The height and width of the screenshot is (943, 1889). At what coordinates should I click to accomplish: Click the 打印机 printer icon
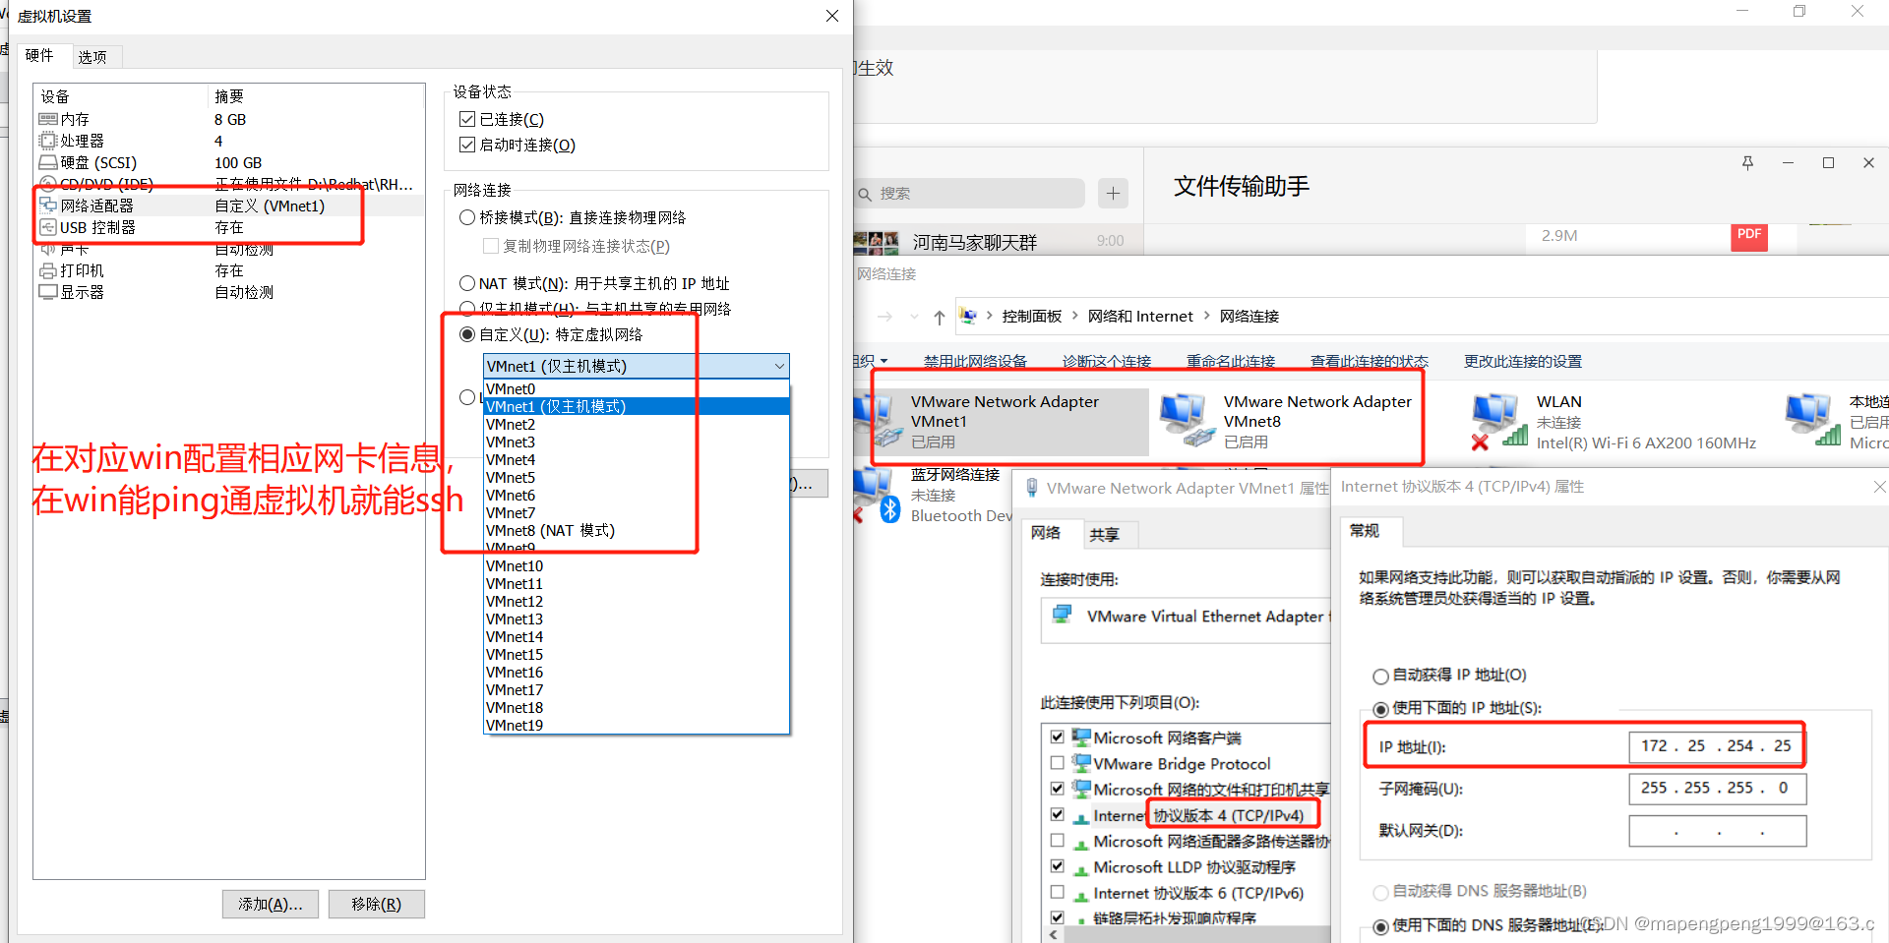(48, 270)
